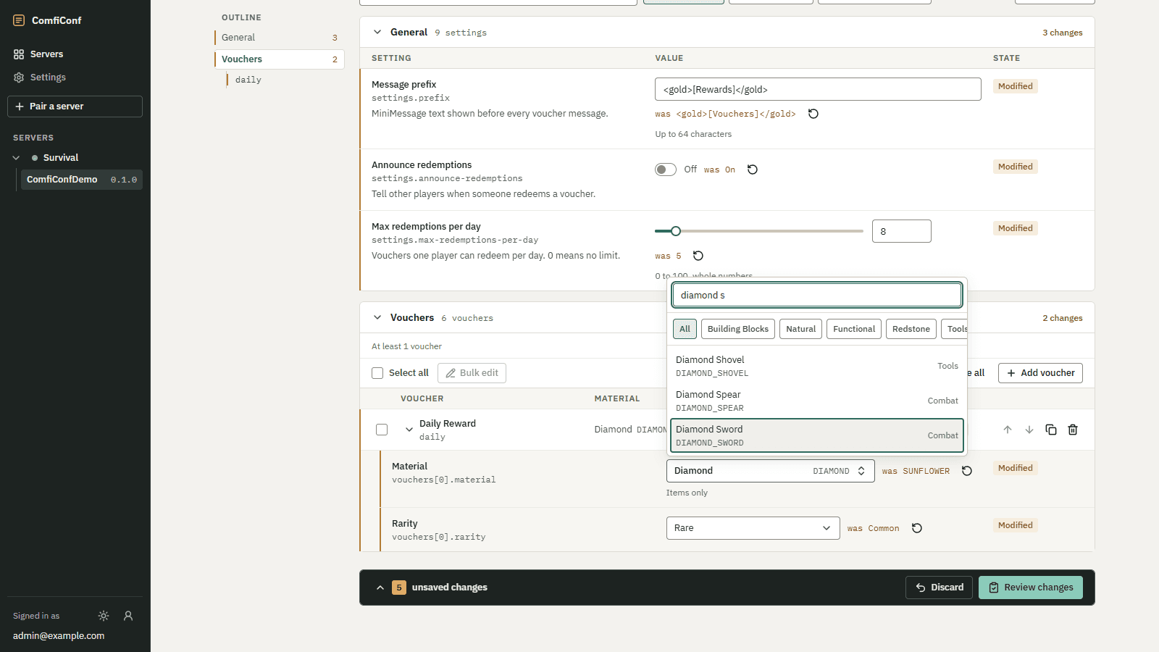Move Daily Reward voucher down

[1029, 430]
